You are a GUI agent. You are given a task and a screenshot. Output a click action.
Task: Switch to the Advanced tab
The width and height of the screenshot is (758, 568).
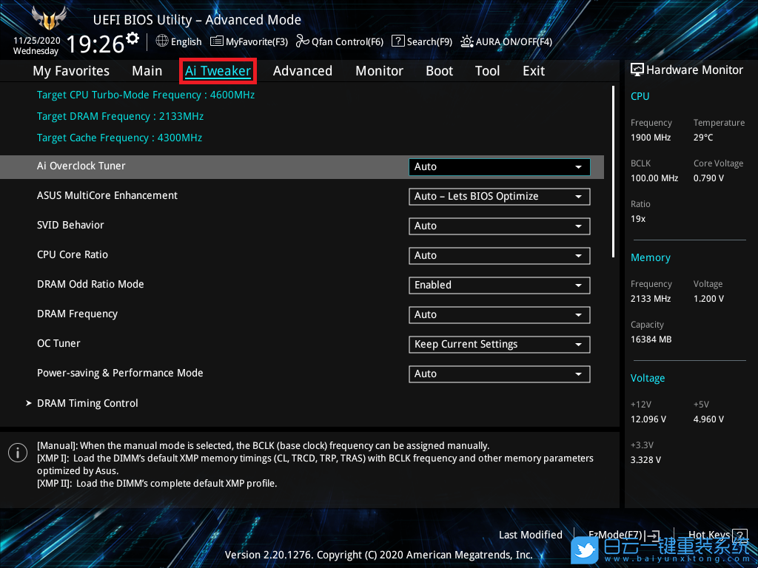(302, 71)
